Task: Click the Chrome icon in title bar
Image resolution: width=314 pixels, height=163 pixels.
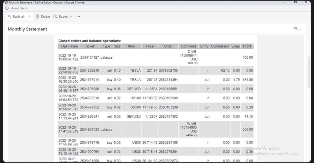Action: pos(6,2)
